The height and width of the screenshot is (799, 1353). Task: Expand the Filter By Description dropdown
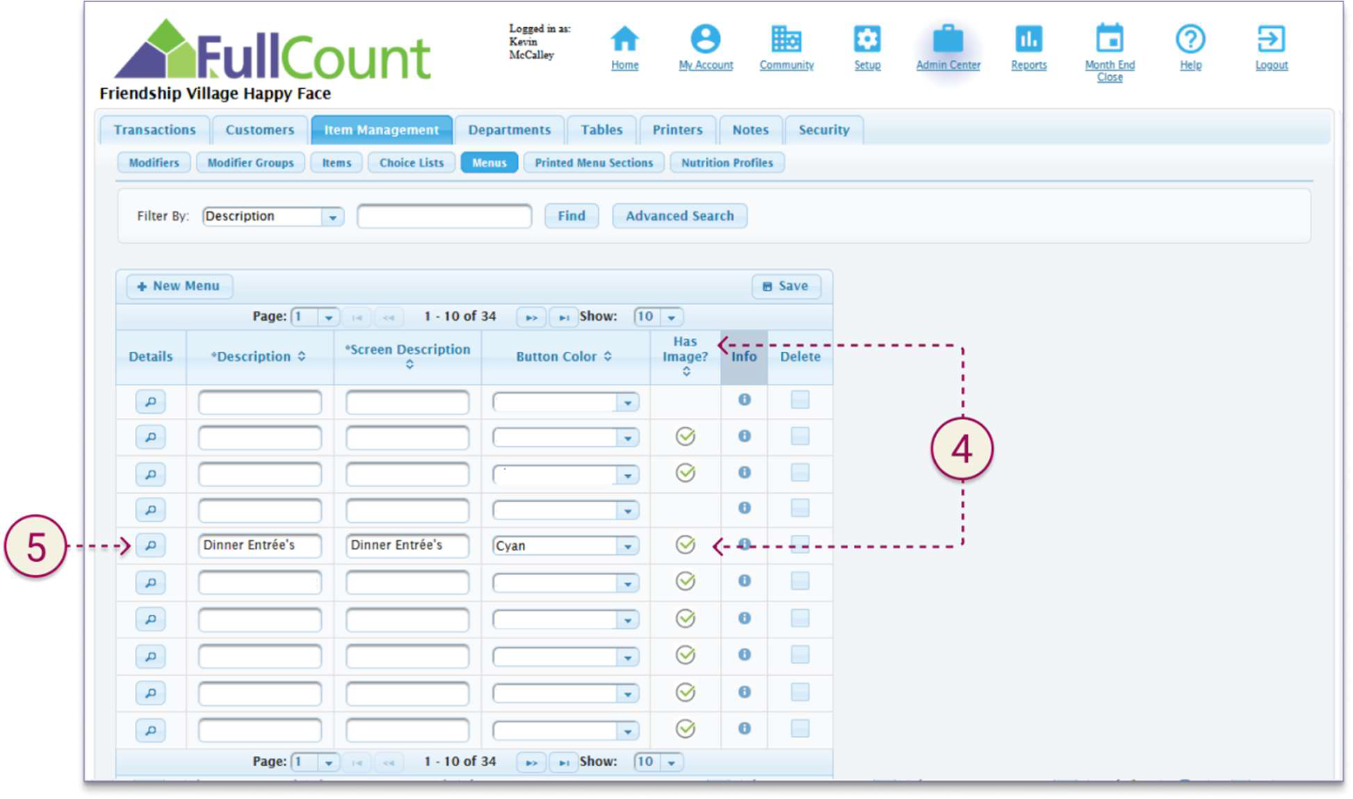click(x=332, y=217)
